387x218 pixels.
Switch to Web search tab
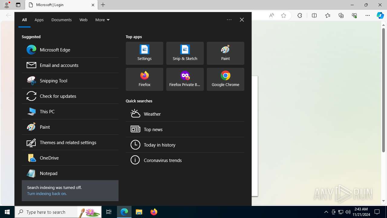coord(83,20)
